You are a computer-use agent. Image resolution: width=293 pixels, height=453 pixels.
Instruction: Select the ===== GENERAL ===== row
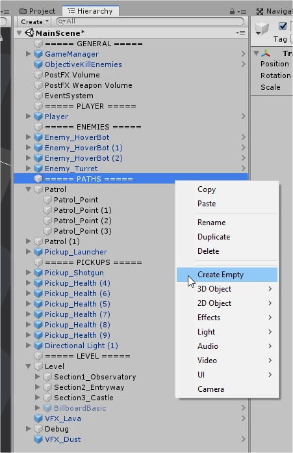point(94,44)
